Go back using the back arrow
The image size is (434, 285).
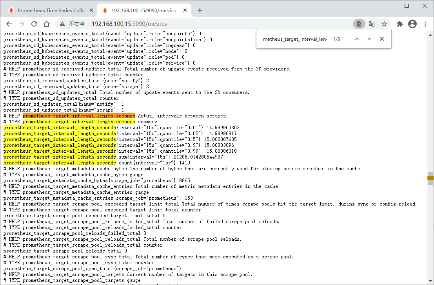(9, 24)
